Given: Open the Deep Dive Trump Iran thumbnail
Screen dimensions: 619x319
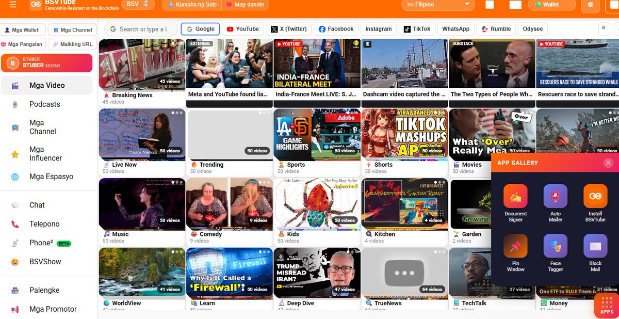Looking at the screenshot, I should pos(317,273).
